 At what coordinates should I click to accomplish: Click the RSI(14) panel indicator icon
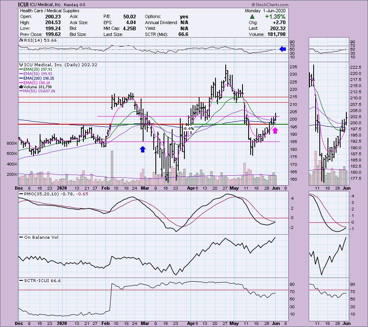[x=21, y=40]
